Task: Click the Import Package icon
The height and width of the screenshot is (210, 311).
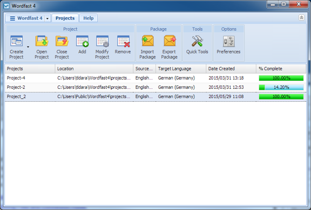Action: pos(147,41)
